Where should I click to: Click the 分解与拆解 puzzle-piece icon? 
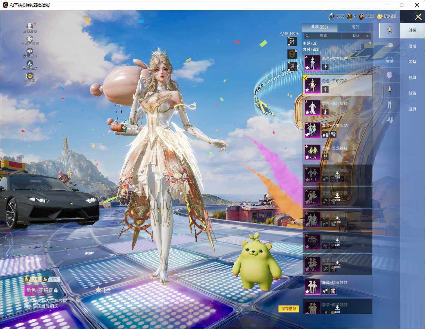[30, 39]
